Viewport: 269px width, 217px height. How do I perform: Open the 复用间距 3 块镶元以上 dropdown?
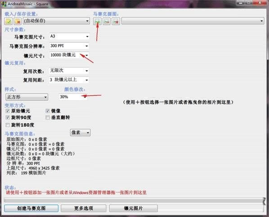pos(69,80)
